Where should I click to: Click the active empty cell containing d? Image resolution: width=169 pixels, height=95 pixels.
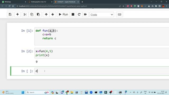coord(102,71)
